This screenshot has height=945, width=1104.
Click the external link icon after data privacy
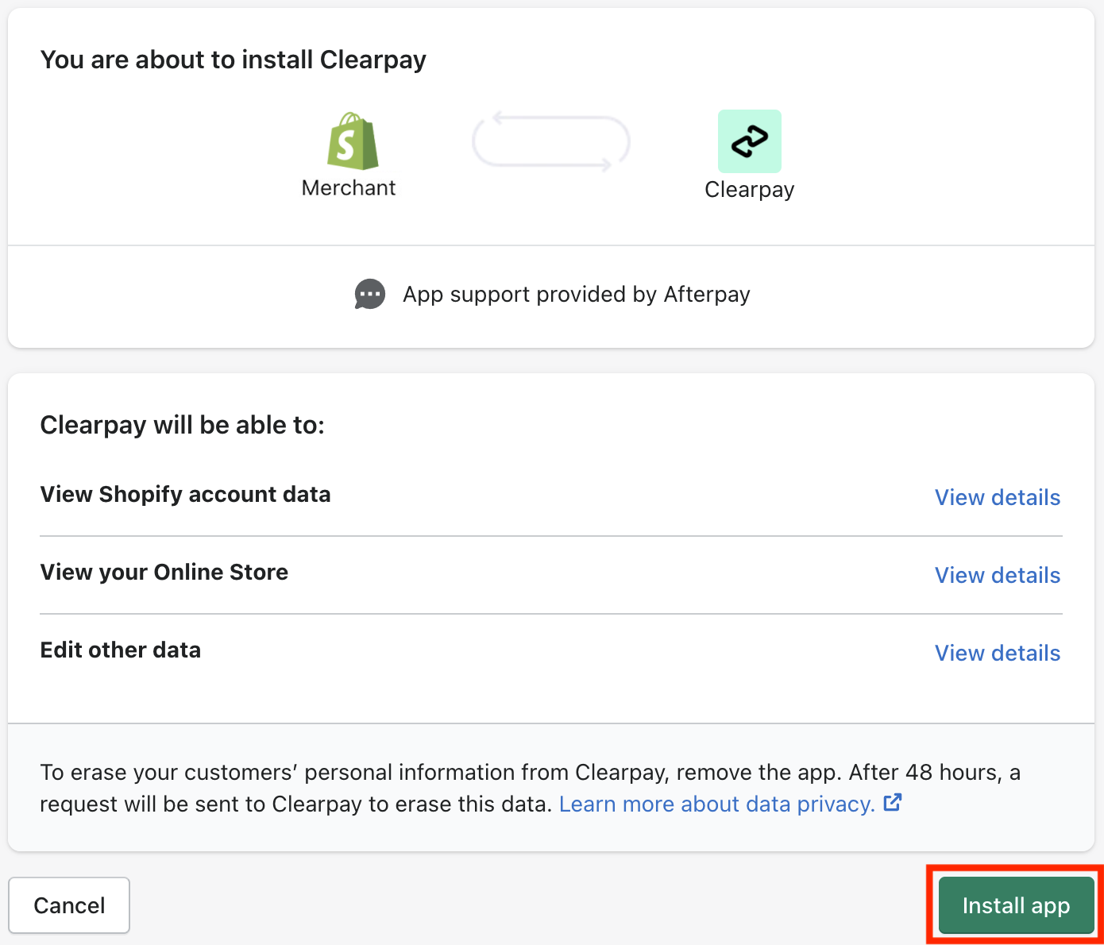(x=893, y=803)
